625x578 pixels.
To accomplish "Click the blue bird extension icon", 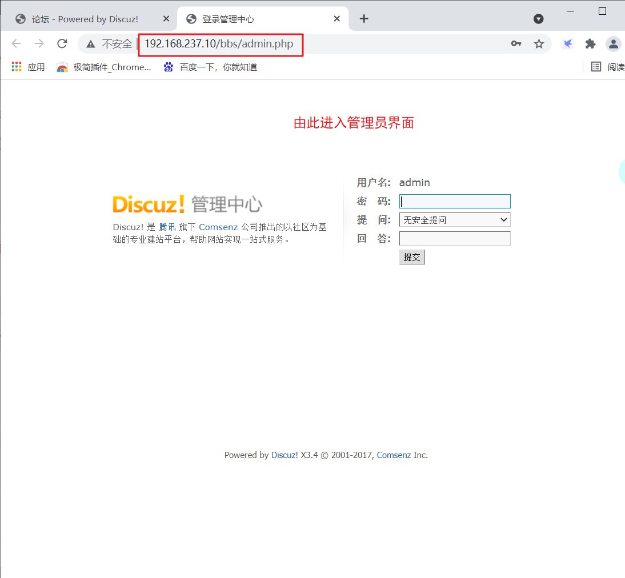I will tap(568, 43).
